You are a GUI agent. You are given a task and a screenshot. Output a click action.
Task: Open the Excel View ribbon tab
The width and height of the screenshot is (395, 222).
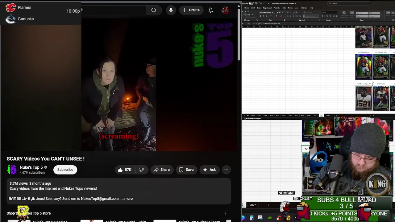pos(297,8)
